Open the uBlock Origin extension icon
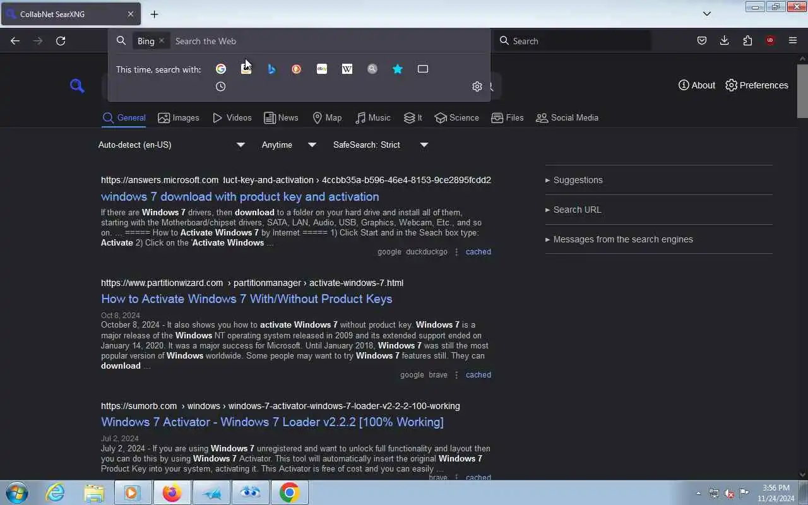808x505 pixels. point(770,41)
